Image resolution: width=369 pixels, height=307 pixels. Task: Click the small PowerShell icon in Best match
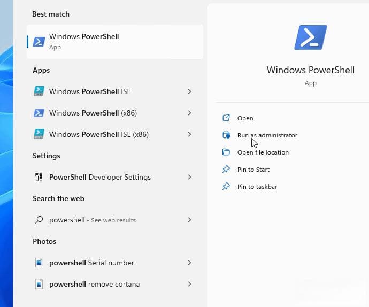point(39,42)
